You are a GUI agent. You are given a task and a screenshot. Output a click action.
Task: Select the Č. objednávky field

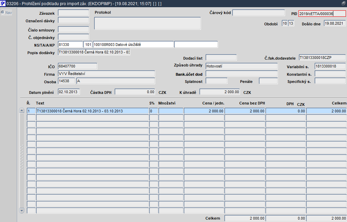[x=74, y=37]
